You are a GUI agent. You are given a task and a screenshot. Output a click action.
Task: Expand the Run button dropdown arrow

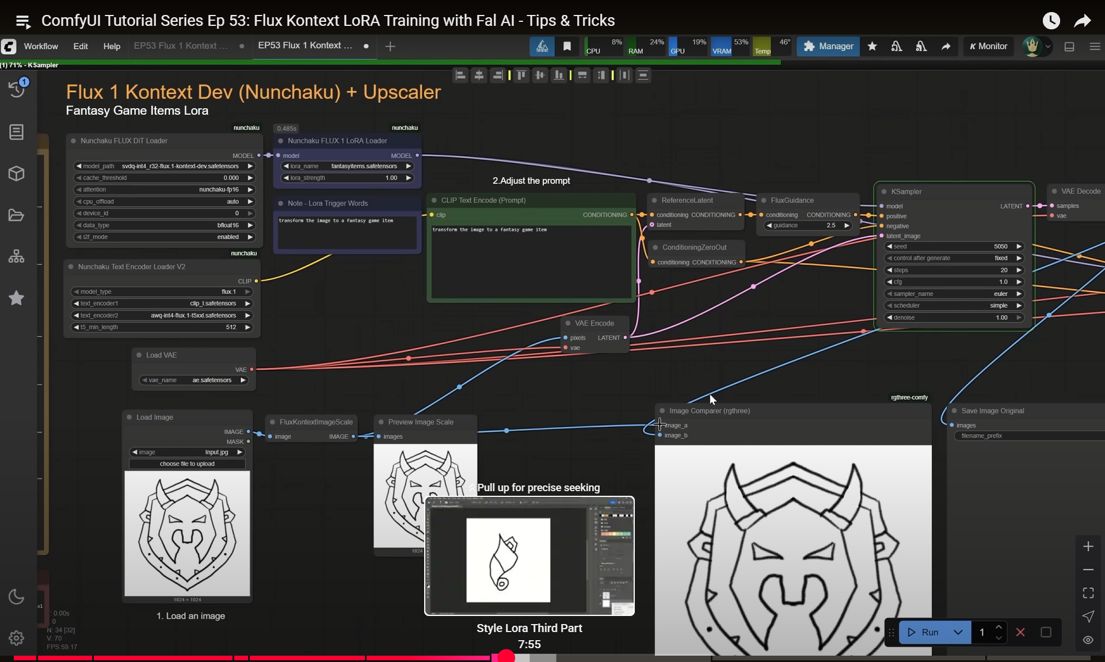click(x=958, y=632)
